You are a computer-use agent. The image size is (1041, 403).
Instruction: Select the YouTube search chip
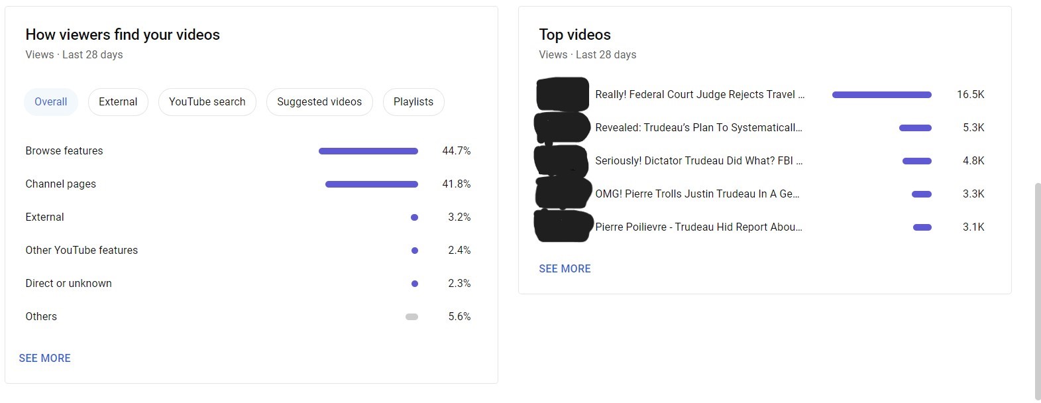pos(207,102)
